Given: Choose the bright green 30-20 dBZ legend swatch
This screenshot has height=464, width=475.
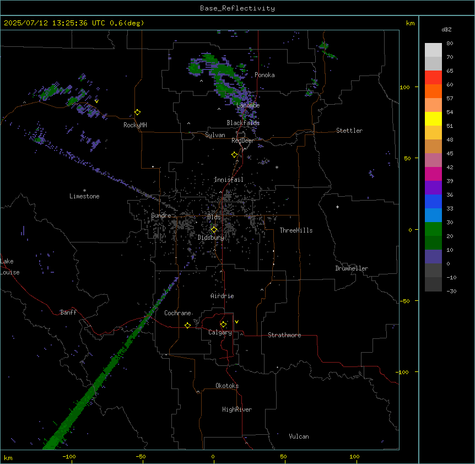Looking at the screenshot, I should 433,229.
